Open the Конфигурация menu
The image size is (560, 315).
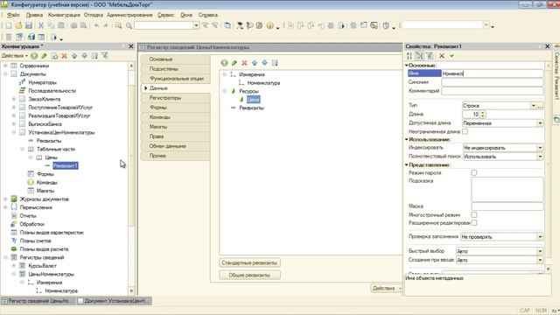64,15
